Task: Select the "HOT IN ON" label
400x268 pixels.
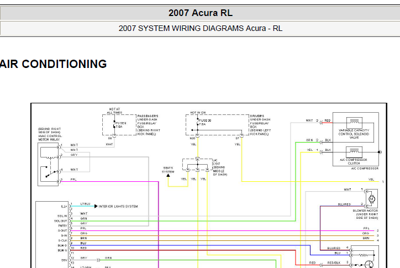Action: (x=198, y=113)
